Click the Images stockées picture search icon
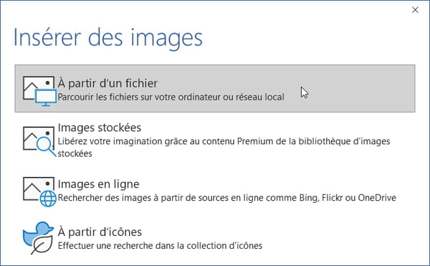Screen dimensions: 430x266 click(39, 141)
